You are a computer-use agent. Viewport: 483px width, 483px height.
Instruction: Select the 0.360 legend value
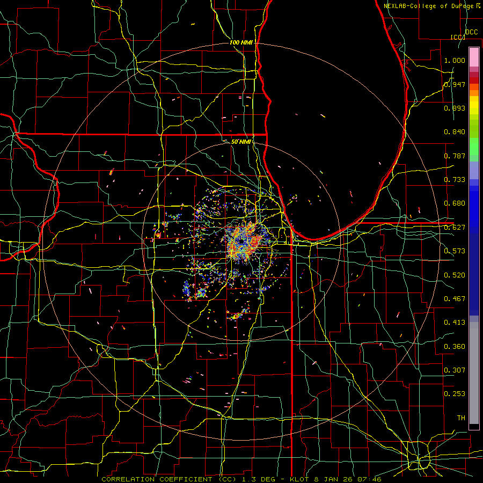pyautogui.click(x=455, y=347)
